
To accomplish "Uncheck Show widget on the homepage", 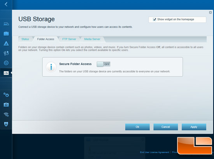I will [x=154, y=19].
